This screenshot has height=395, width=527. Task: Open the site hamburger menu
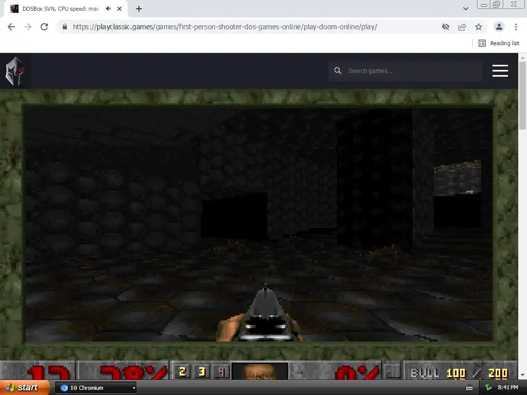(500, 71)
